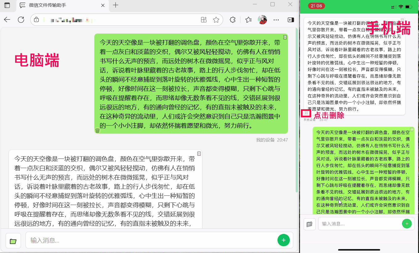Add this page to favorites with the star
The image size is (419, 253).
[x=216, y=20]
